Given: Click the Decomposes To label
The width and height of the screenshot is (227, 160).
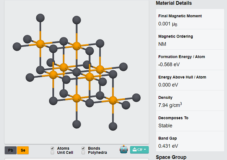Looking at the screenshot, I should 173,118.
